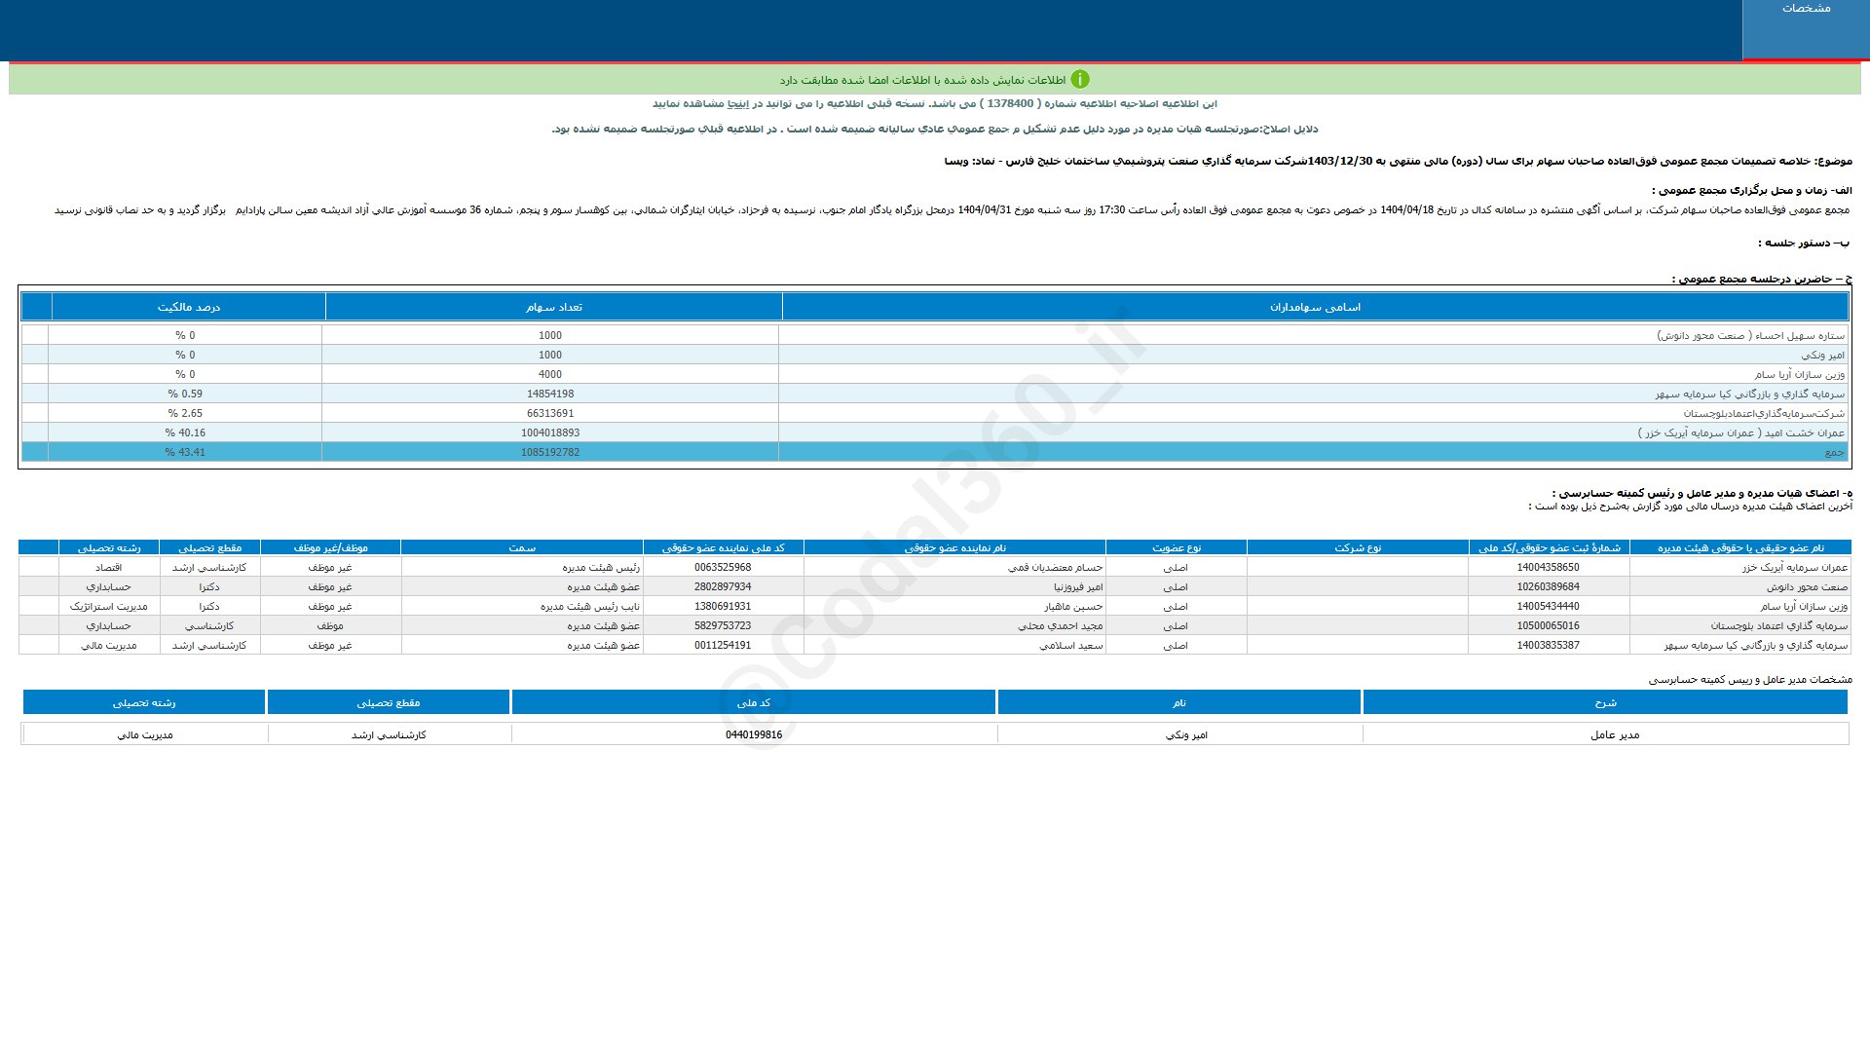Click field of study مدیریت استراتژیک
The height and width of the screenshot is (1052, 1870).
108,606
